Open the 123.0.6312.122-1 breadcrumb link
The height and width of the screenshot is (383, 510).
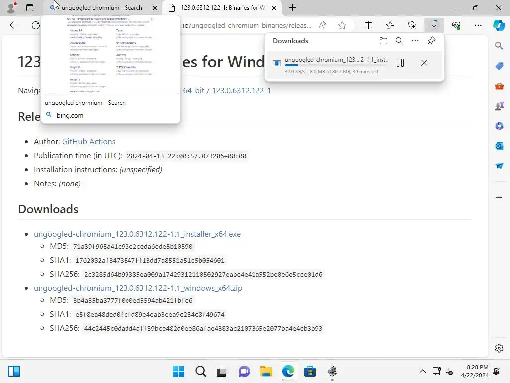point(242,91)
